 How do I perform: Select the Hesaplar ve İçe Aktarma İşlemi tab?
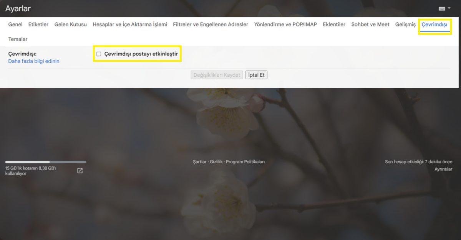(130, 24)
